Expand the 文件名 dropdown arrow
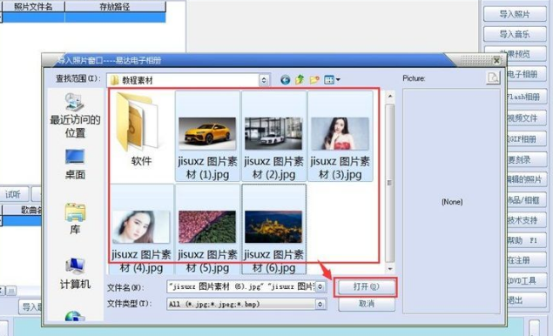 pyautogui.click(x=320, y=286)
